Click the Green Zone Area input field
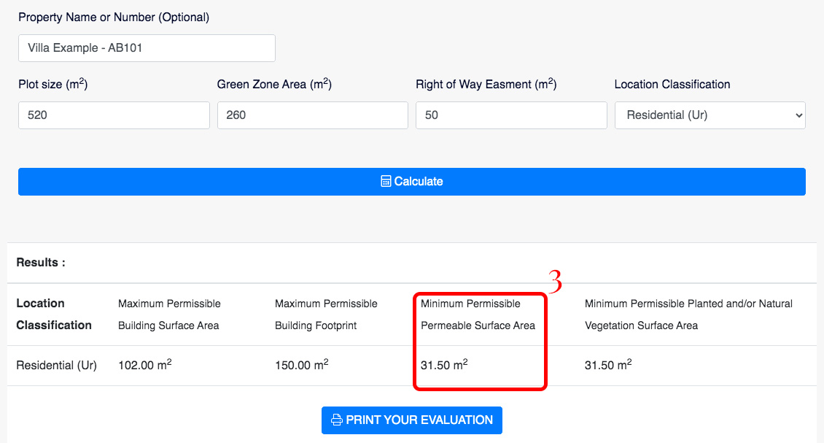 313,115
